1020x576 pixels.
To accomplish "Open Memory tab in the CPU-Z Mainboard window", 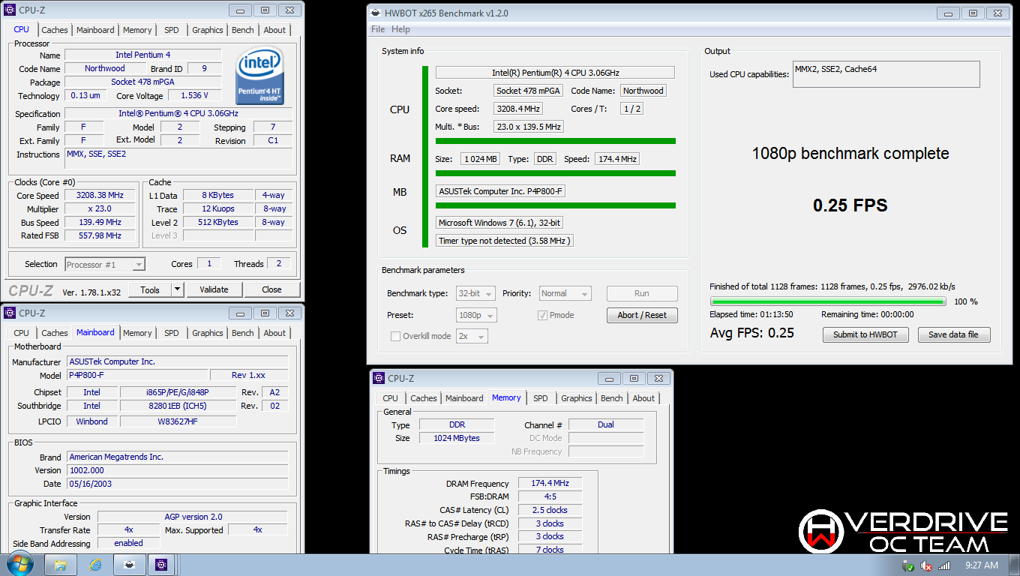I will click(x=137, y=333).
